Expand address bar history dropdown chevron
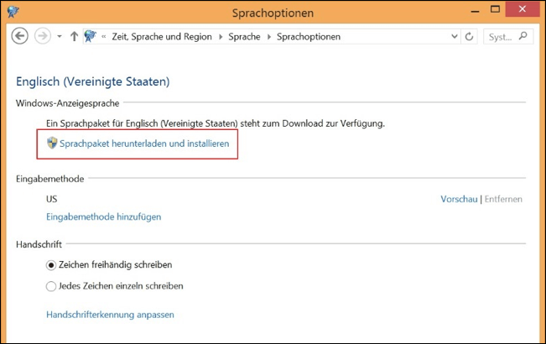The height and width of the screenshot is (344, 546). point(454,36)
